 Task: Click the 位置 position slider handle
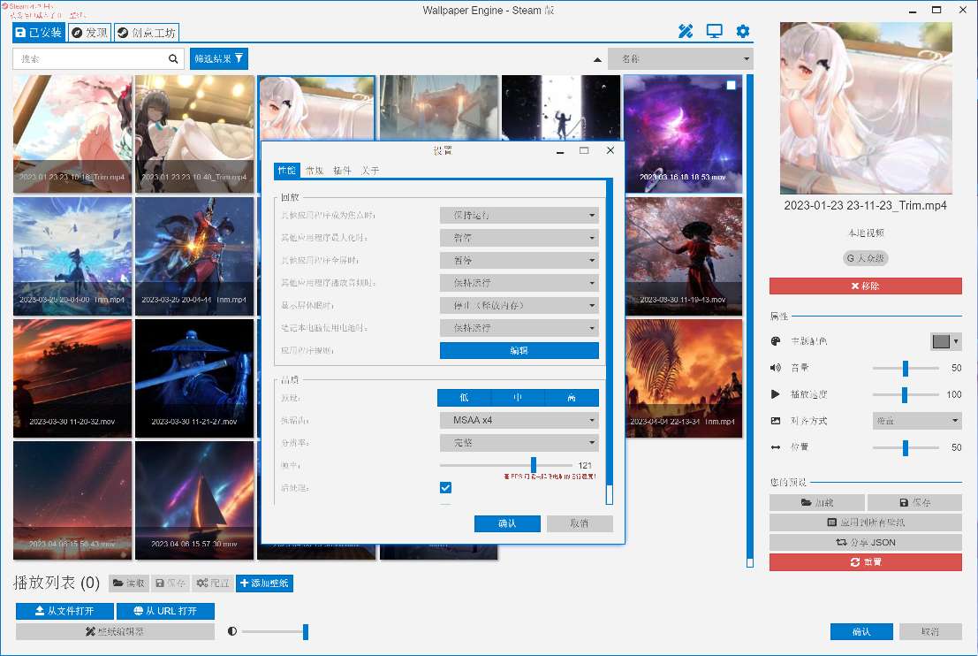point(905,446)
